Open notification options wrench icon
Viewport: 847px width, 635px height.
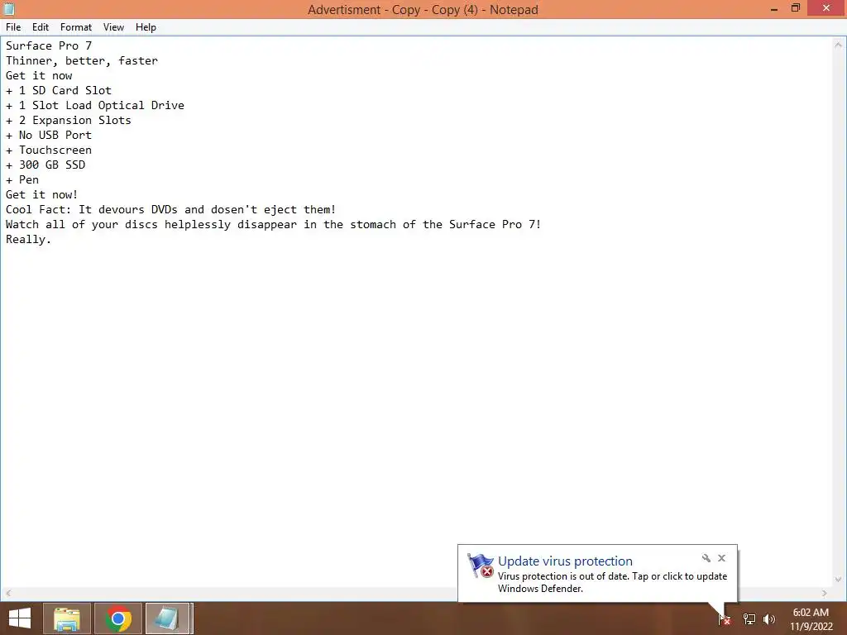(x=706, y=558)
